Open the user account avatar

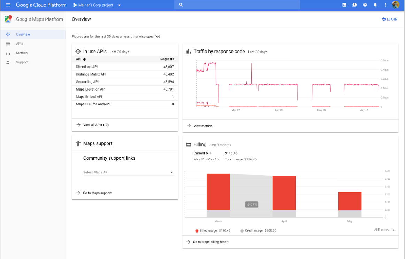tap(396, 5)
